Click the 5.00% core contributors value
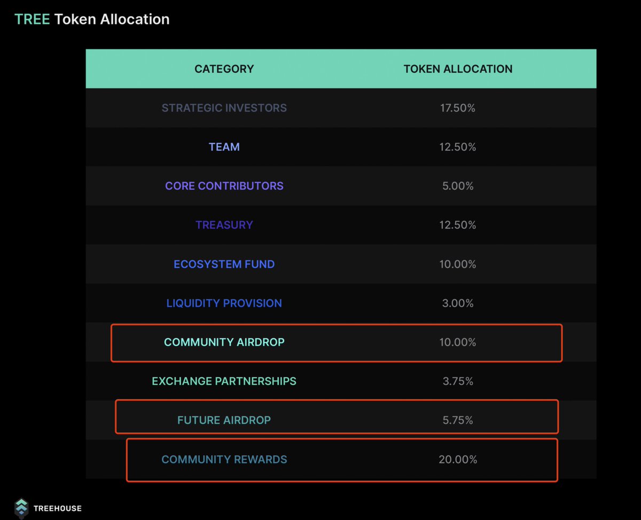The height and width of the screenshot is (520, 641). coord(458,186)
